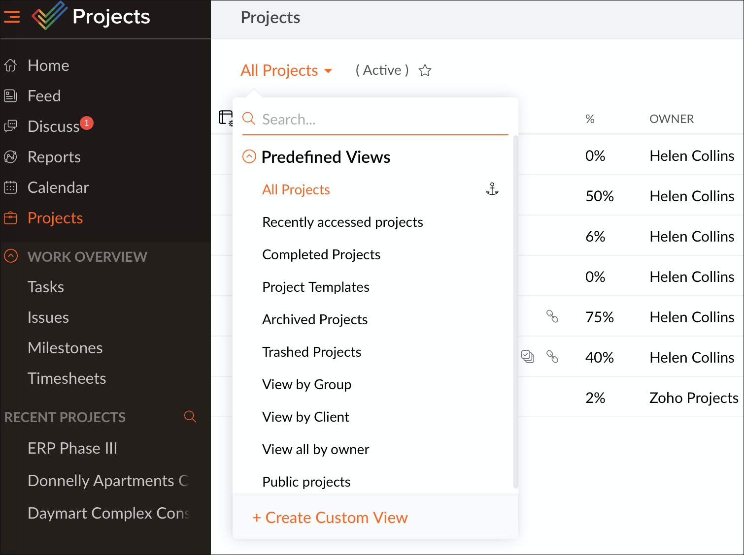This screenshot has height=555, width=744.
Task: Open the All Projects view dropdown
Action: 286,71
